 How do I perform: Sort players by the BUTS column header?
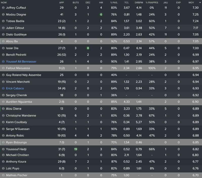75,2
